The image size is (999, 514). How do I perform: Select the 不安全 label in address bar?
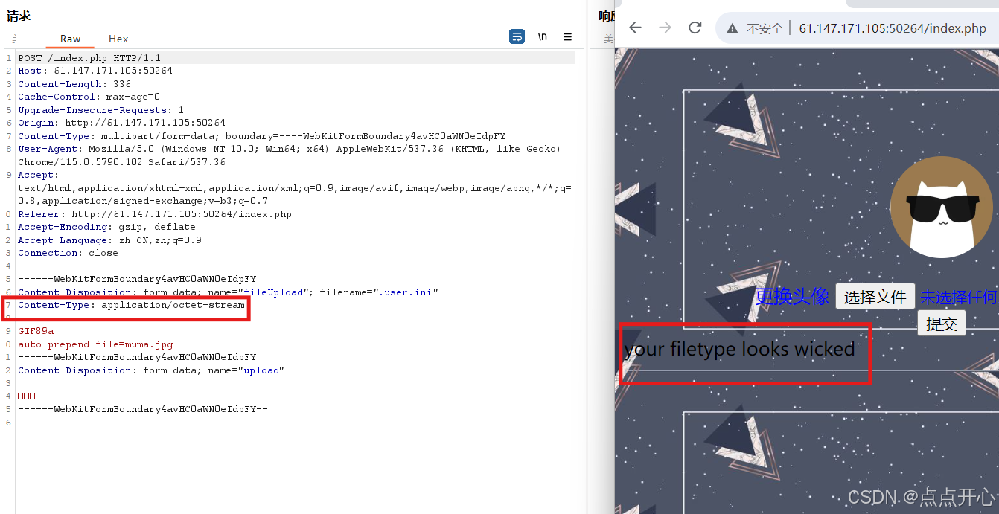765,28
